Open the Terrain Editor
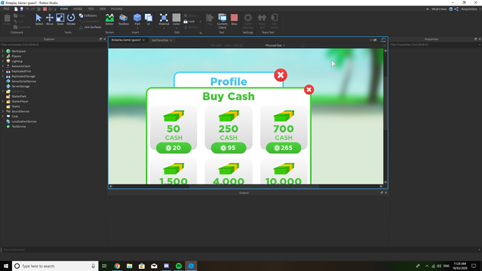The image size is (482, 271). tap(110, 20)
